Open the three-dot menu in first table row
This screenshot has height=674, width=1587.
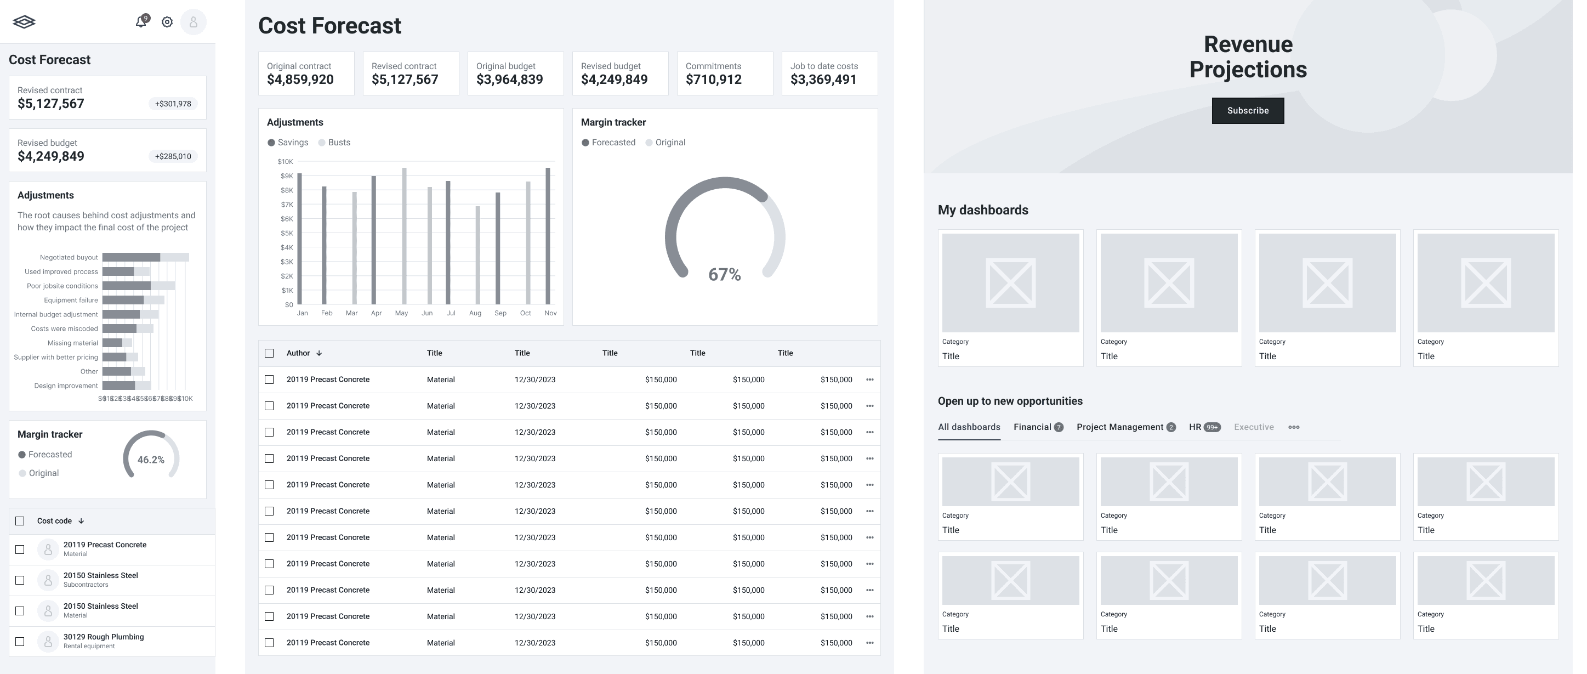point(869,380)
